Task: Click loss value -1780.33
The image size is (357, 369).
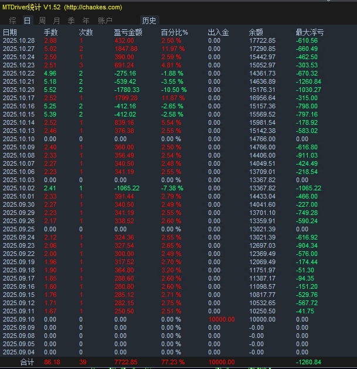Action: pos(127,90)
